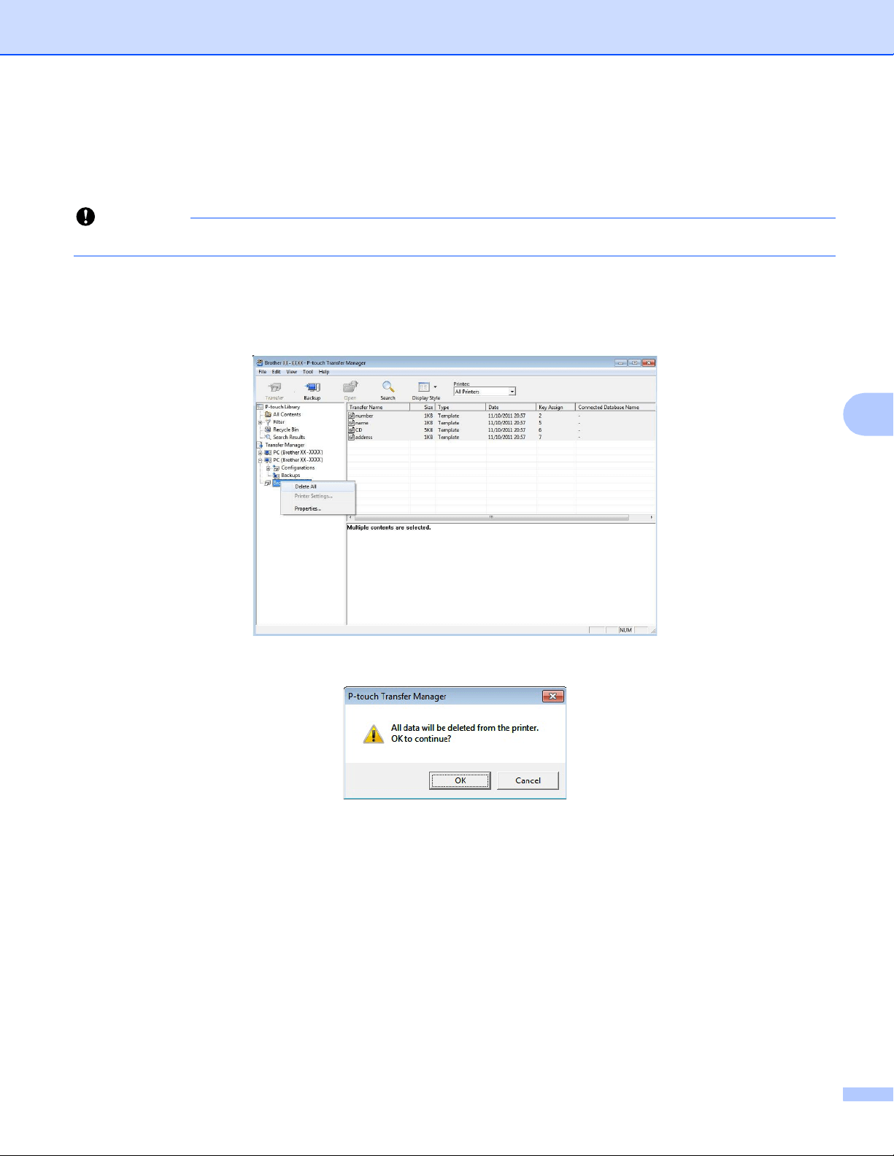Select Search Results in the tree
Viewport: 894px width, 1156px height.
289,438
